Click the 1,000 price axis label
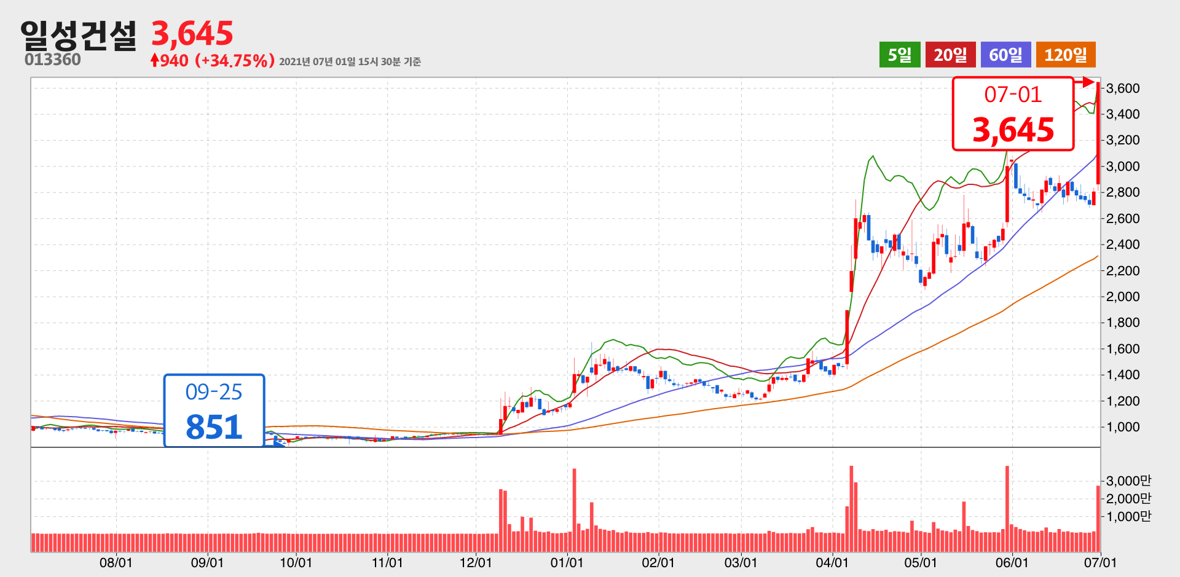1180x577 pixels. [1123, 426]
